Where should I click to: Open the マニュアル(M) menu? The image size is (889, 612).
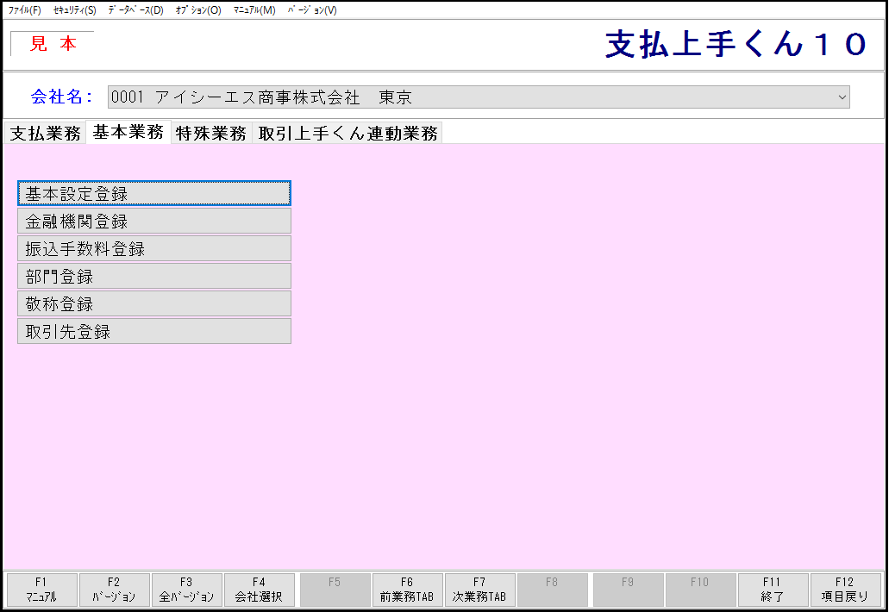pos(254,10)
